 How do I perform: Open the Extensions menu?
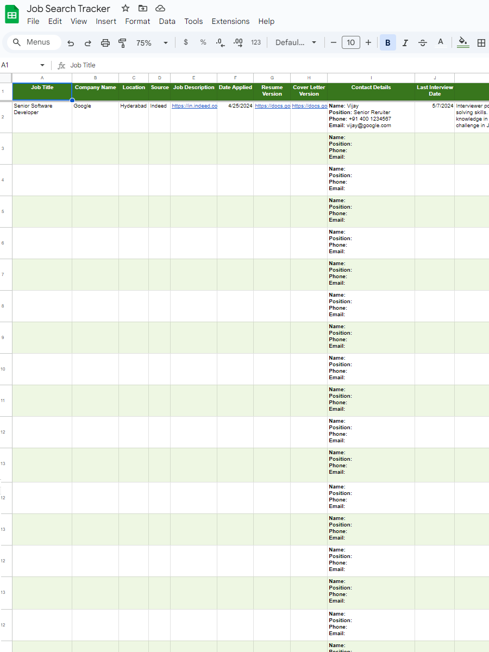click(x=230, y=21)
